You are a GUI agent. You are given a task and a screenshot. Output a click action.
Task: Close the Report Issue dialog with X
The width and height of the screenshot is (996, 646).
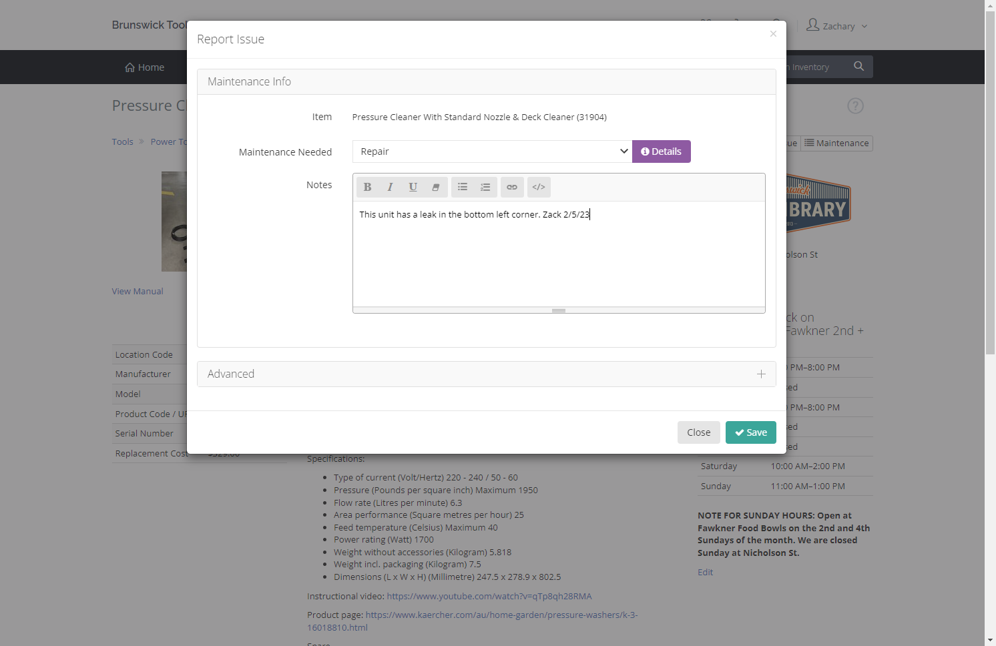point(773,34)
